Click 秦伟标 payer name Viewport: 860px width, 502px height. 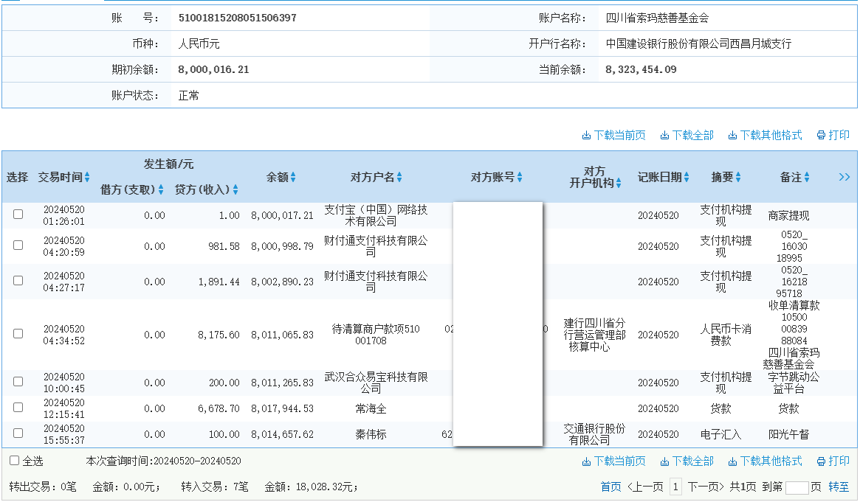tap(371, 435)
